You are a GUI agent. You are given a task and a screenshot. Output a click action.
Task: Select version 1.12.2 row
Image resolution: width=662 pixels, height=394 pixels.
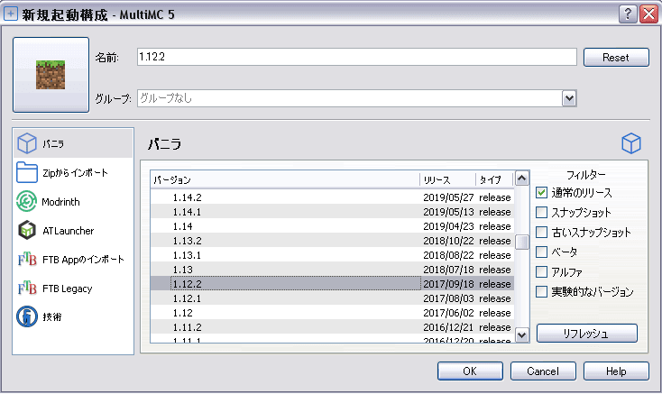pos(332,284)
